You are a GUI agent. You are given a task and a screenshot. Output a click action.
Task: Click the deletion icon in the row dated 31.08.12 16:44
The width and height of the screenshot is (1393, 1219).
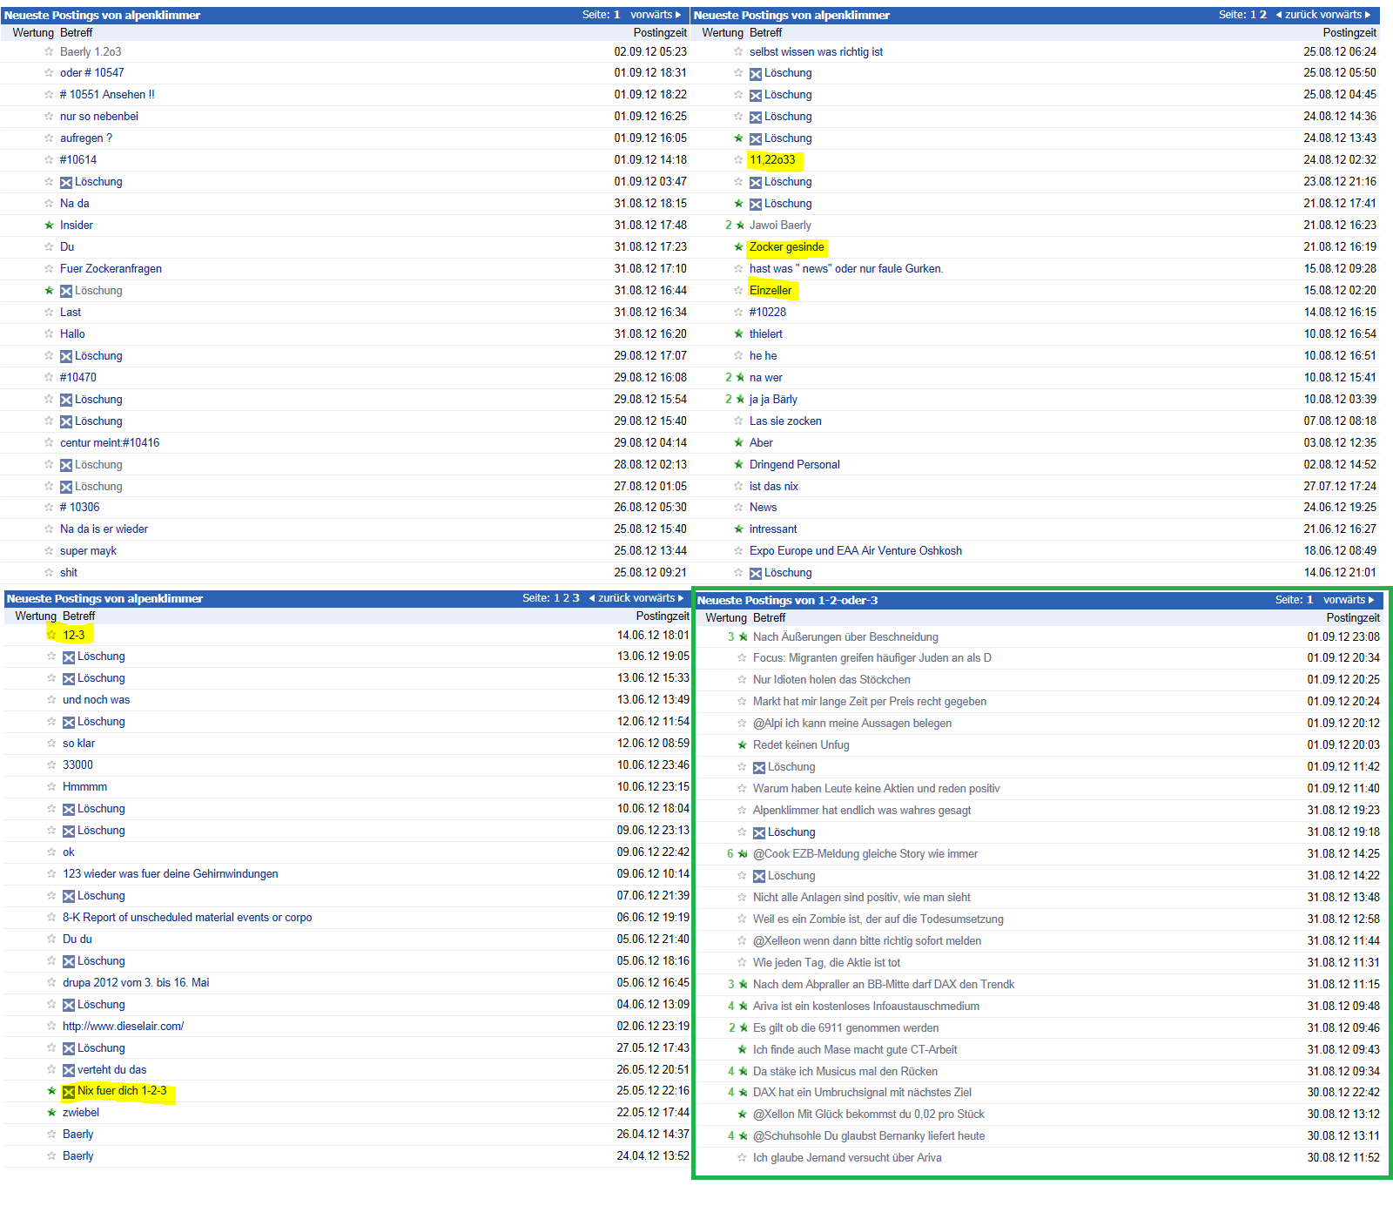pos(66,291)
